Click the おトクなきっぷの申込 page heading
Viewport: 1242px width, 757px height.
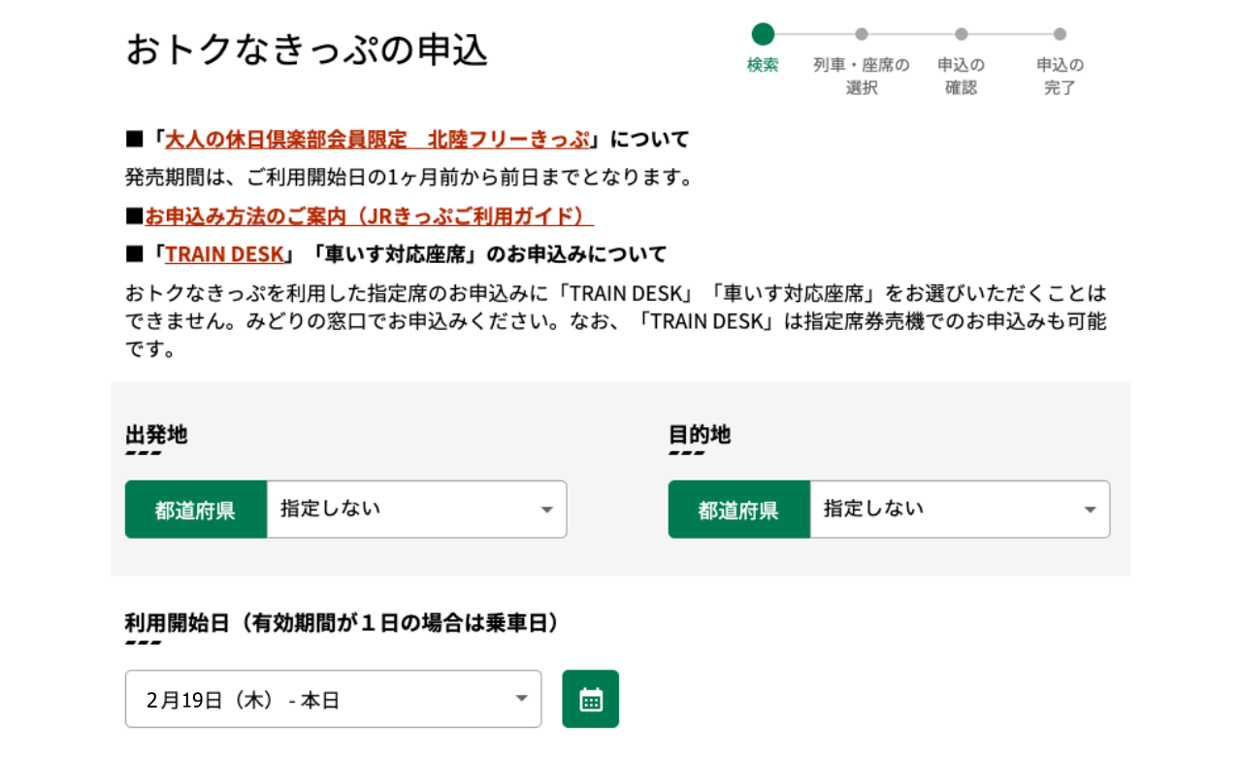[307, 50]
